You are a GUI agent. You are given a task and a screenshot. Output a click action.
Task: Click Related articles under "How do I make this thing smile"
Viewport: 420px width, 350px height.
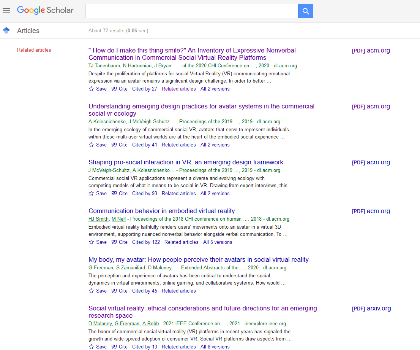pyautogui.click(x=178, y=89)
